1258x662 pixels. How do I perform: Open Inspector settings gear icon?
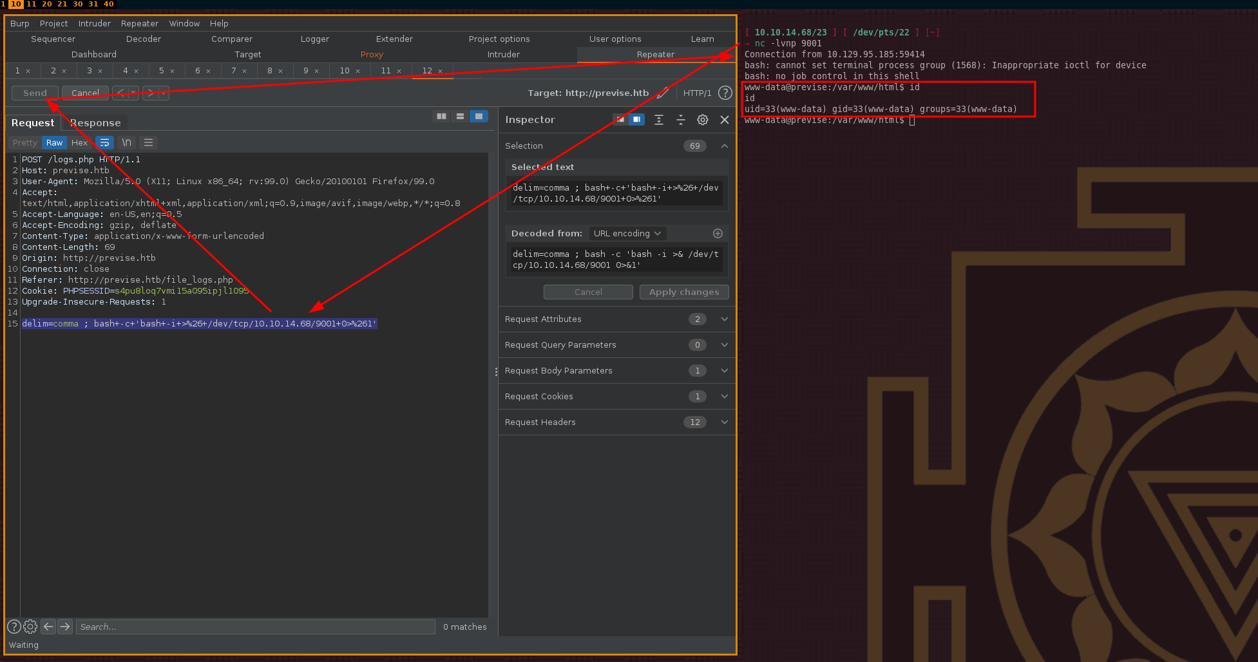click(x=703, y=120)
